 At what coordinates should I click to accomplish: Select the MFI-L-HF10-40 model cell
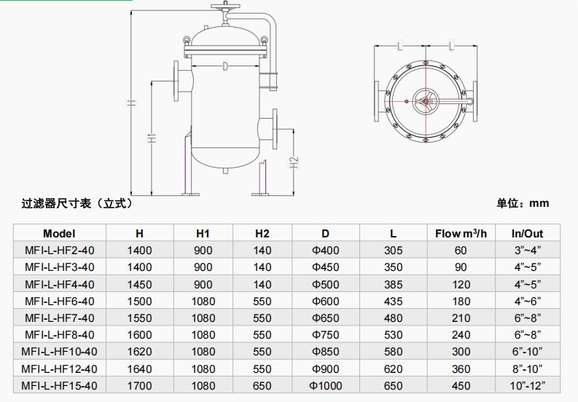point(60,352)
